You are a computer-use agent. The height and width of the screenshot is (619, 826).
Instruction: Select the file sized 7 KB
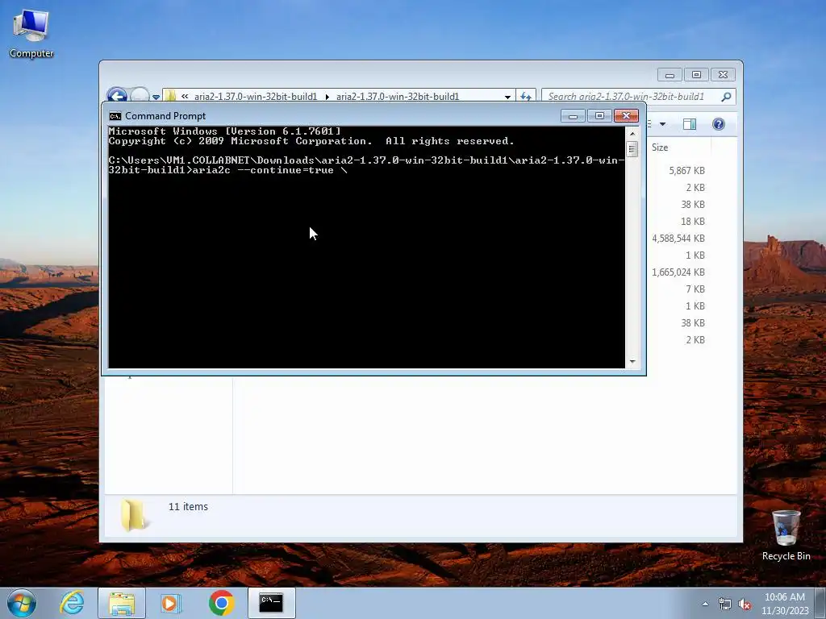tap(695, 289)
